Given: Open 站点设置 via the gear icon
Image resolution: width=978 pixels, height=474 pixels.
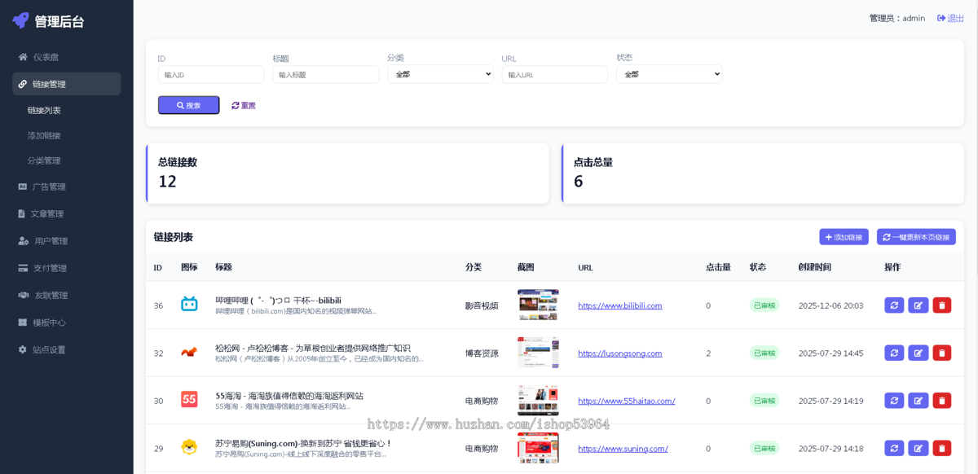Looking at the screenshot, I should point(24,349).
